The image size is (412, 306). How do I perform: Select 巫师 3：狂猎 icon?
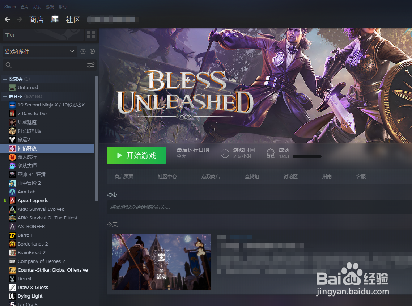(x=12, y=175)
